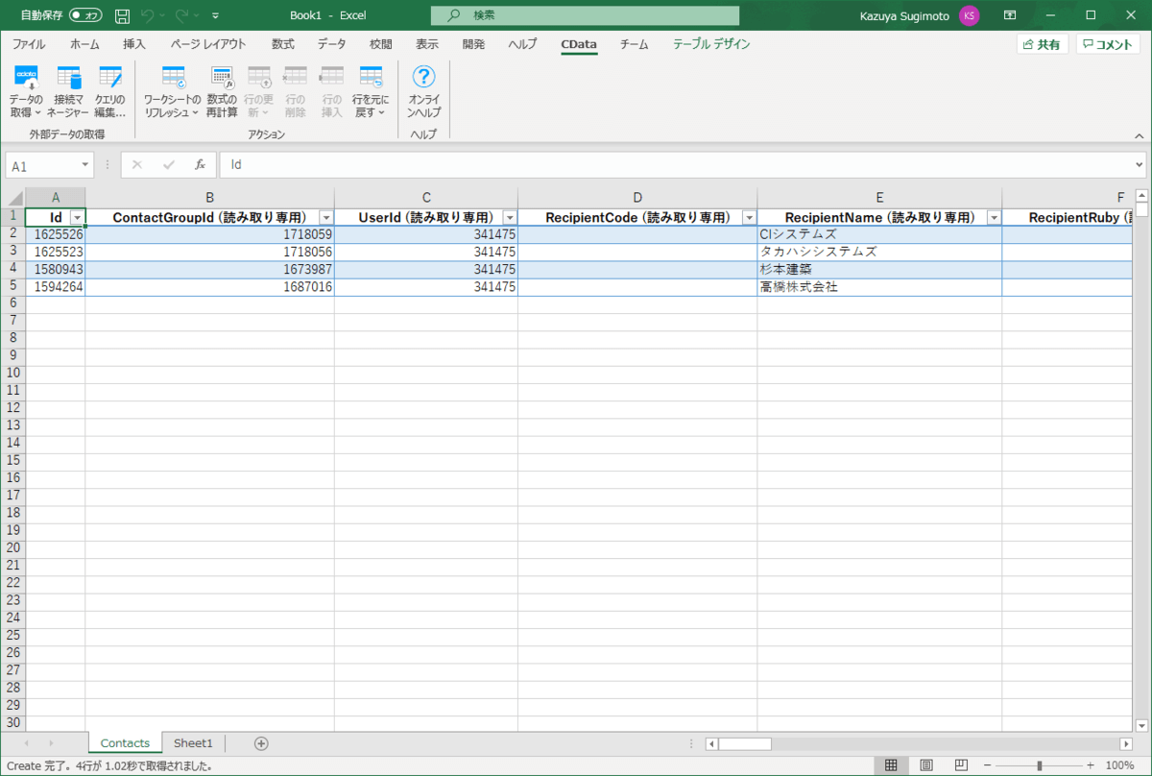Open the ファイル tab
Viewport: 1152px width, 776px height.
(x=28, y=44)
